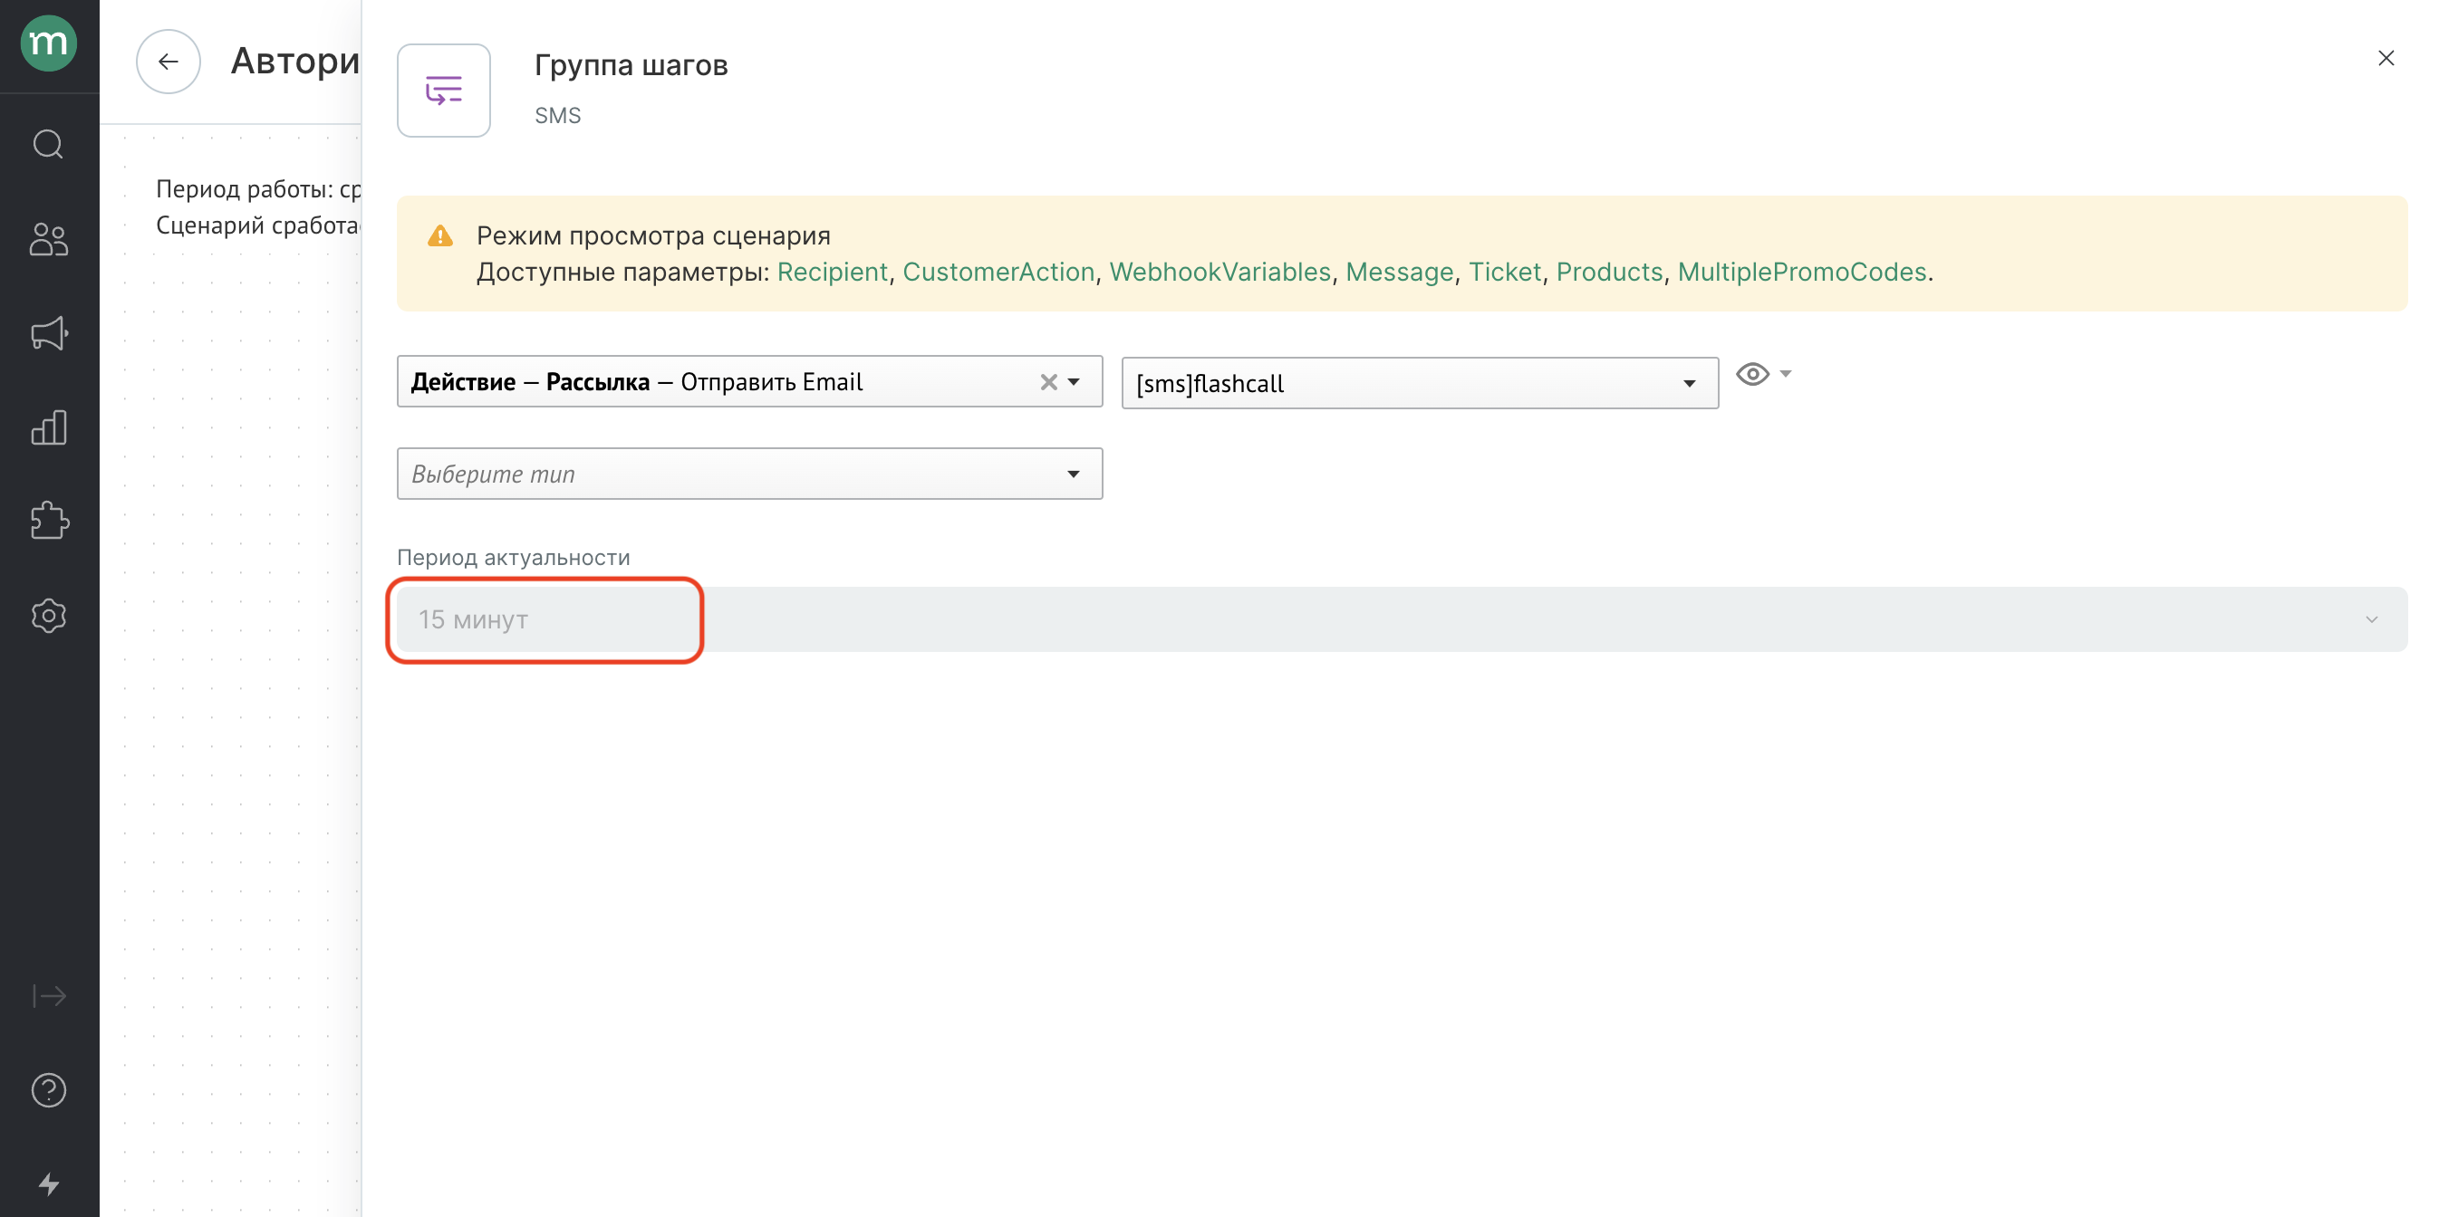
Task: Click the Mindbox logo in the sidebar
Action: 48,43
